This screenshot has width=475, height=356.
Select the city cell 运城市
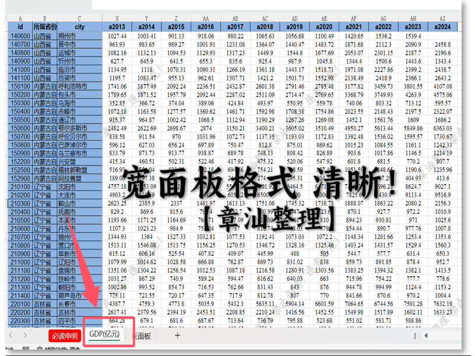[80, 52]
